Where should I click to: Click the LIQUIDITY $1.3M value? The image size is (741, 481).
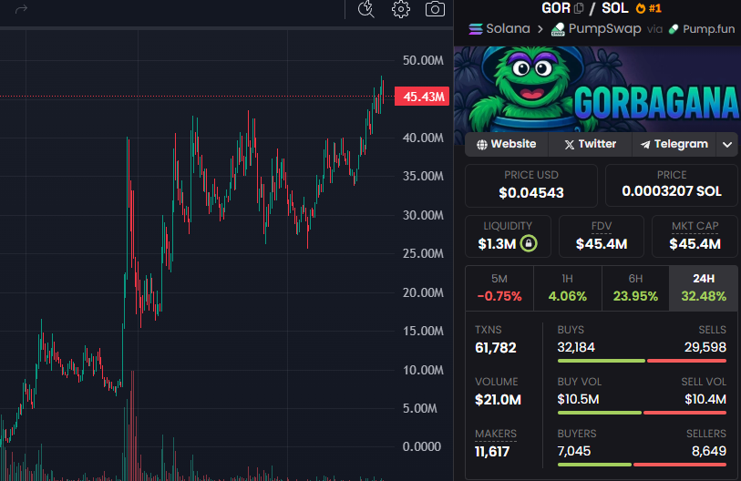tap(497, 244)
